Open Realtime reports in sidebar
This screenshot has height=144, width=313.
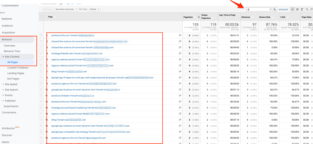[7, 19]
